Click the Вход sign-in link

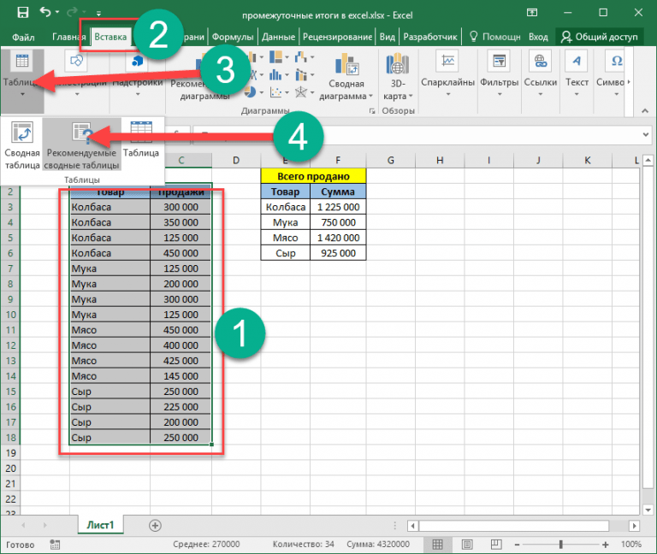(x=538, y=37)
